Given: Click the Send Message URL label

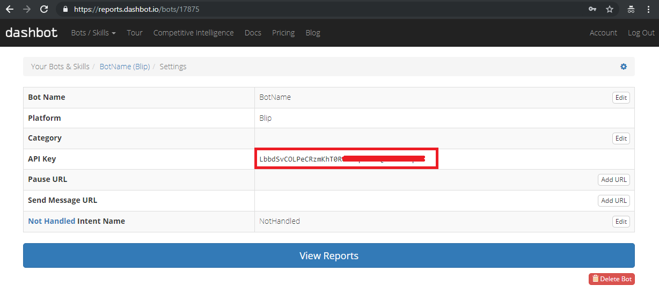Looking at the screenshot, I should [63, 200].
